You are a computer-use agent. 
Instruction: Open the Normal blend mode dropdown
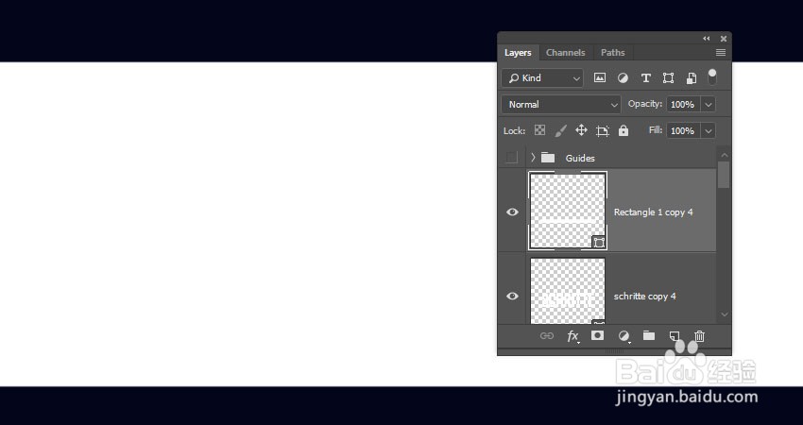pos(561,105)
